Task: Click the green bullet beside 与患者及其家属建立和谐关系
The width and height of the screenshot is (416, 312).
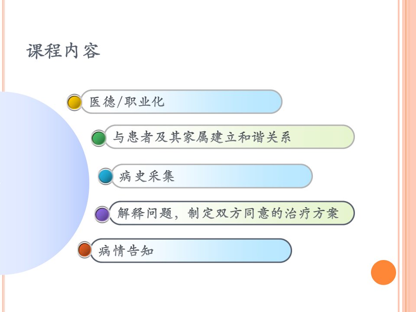Action: (99, 138)
